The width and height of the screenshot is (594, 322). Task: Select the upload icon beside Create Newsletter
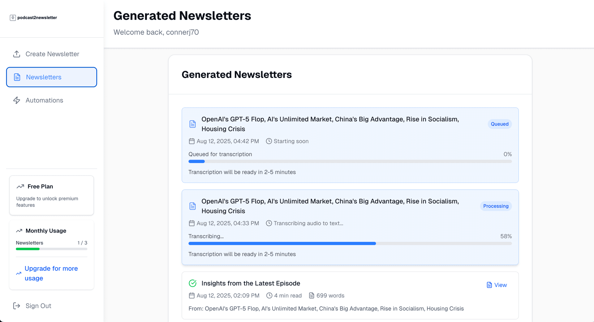17,54
